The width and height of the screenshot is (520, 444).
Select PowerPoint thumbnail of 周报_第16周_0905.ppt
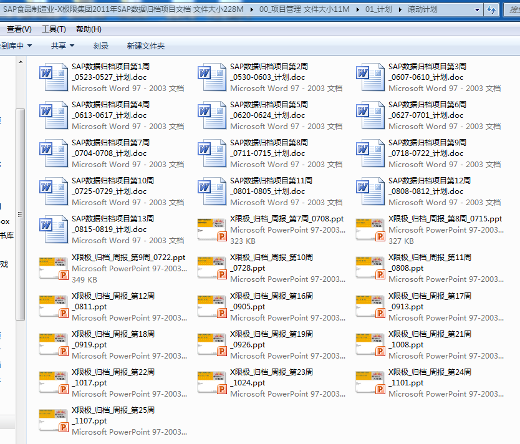(x=212, y=306)
